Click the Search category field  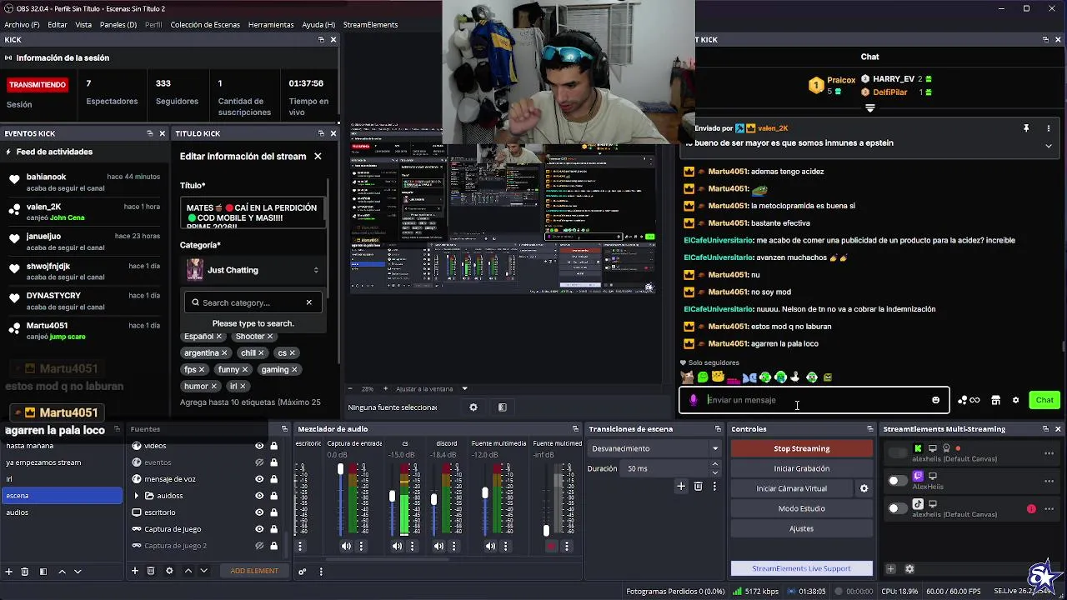(253, 302)
